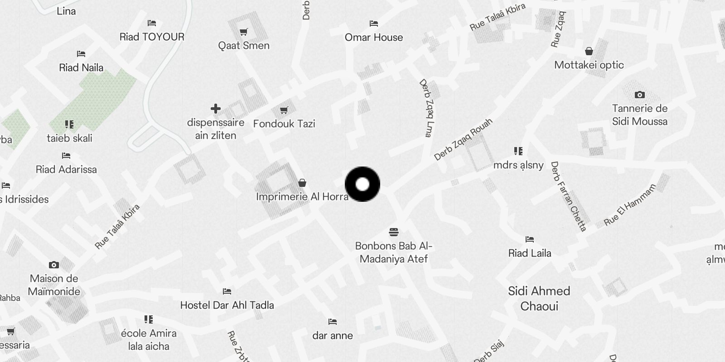Select the Riad Naila hotel icon
The width and height of the screenshot is (725, 362).
[x=81, y=54]
